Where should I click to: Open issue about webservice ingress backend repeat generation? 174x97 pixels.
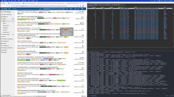click(x=30, y=16)
